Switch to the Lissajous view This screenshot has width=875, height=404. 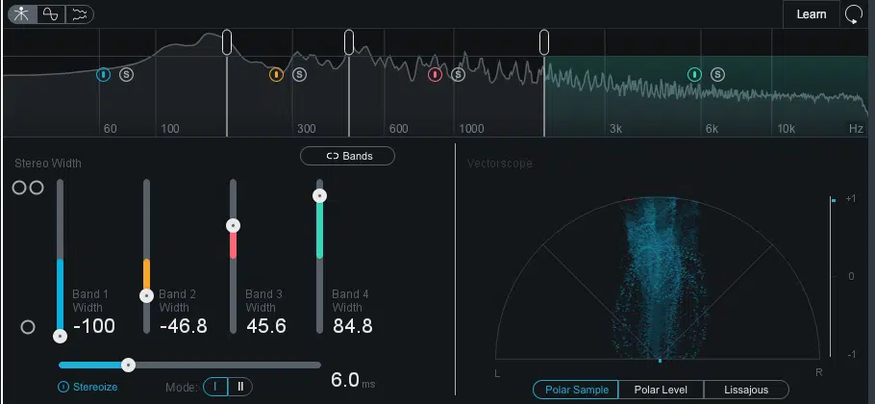point(747,390)
